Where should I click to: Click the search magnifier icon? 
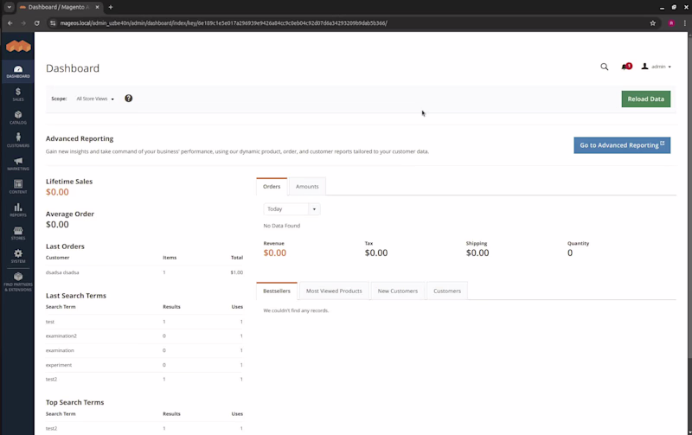point(604,67)
